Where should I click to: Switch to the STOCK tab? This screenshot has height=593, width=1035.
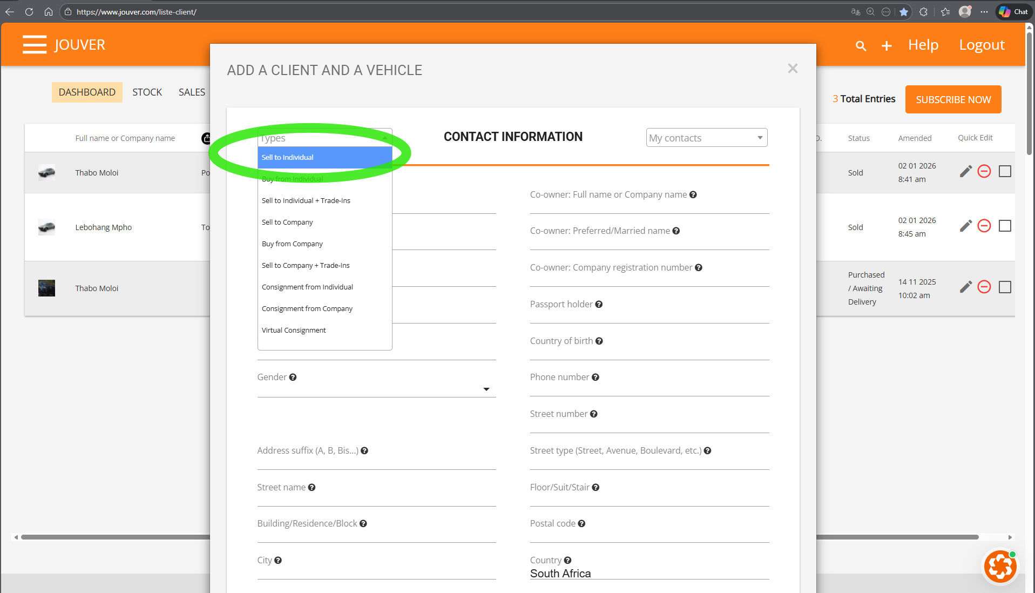pos(147,92)
